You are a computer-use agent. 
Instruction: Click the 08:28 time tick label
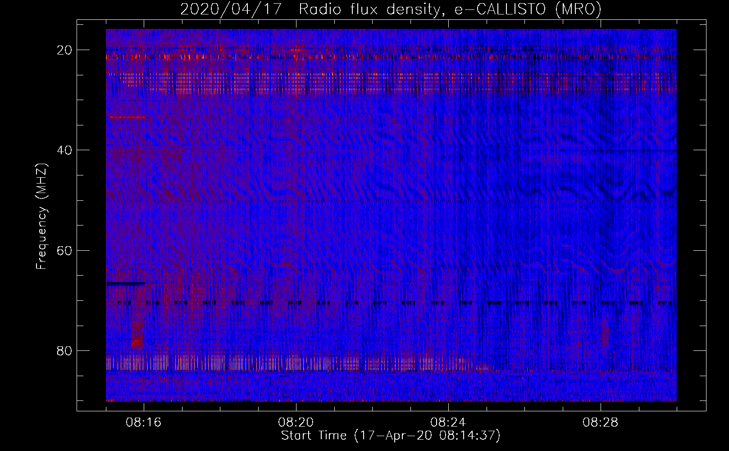point(601,423)
